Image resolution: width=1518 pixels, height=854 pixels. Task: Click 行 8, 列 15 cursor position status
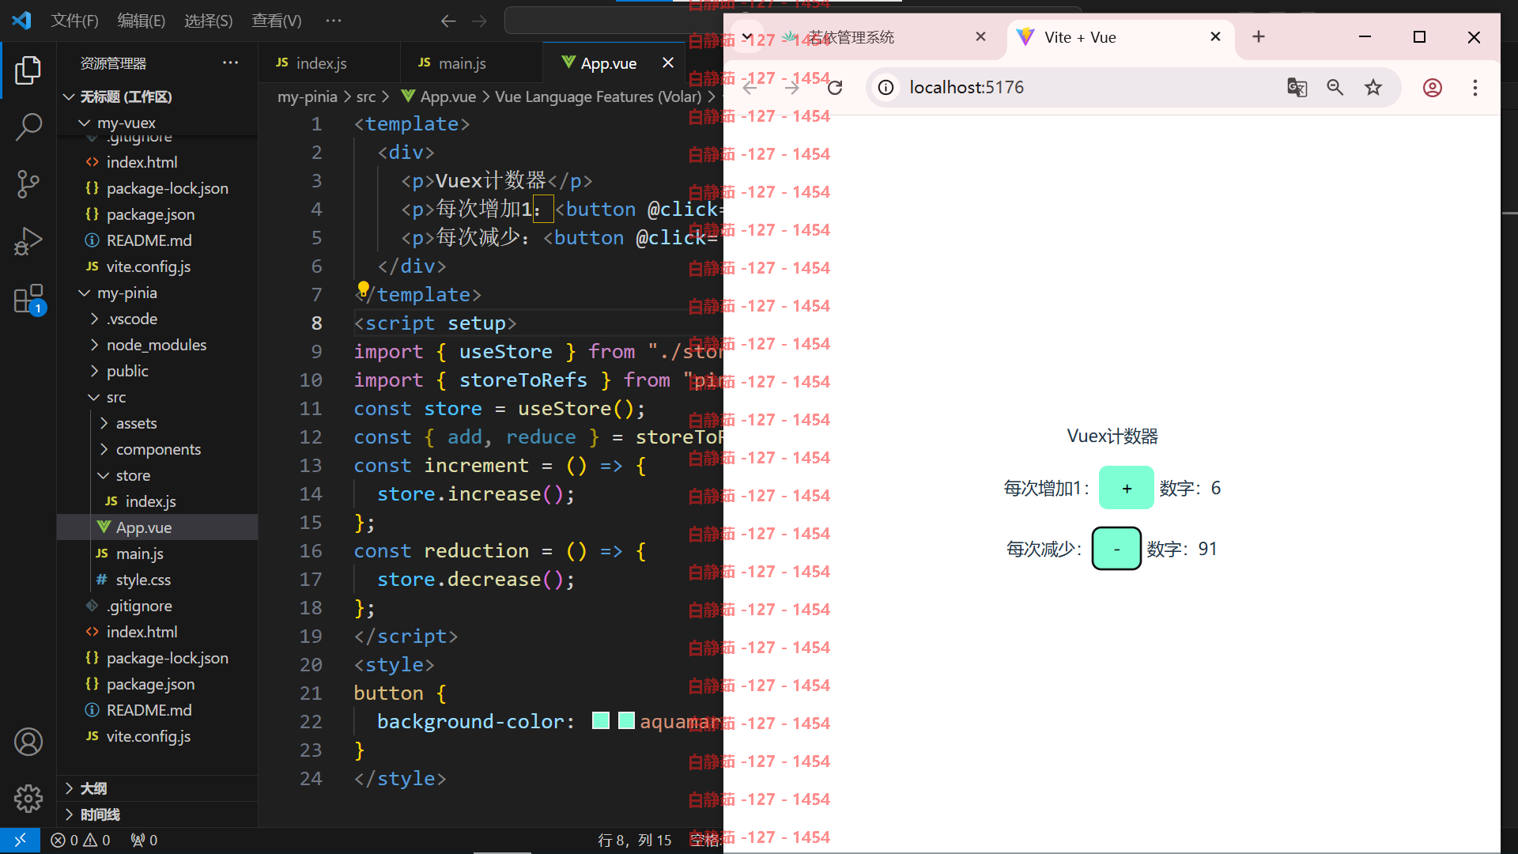click(x=635, y=840)
